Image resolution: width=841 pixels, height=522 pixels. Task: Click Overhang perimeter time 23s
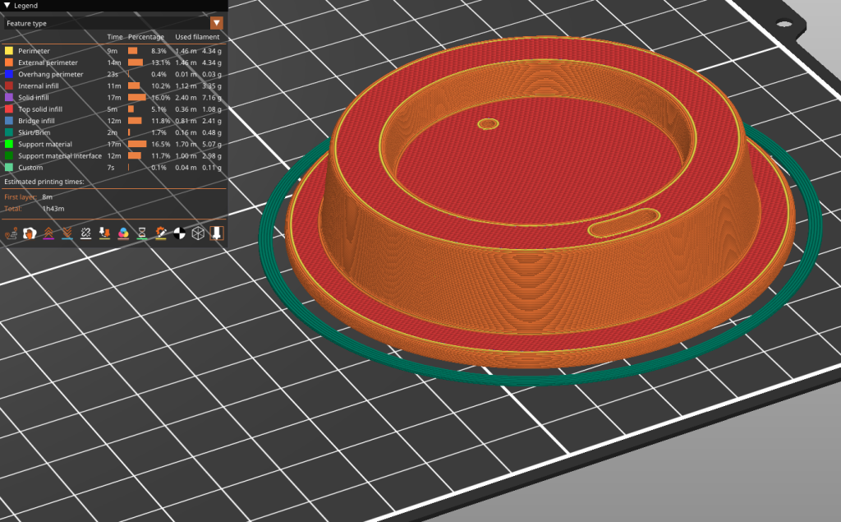113,74
